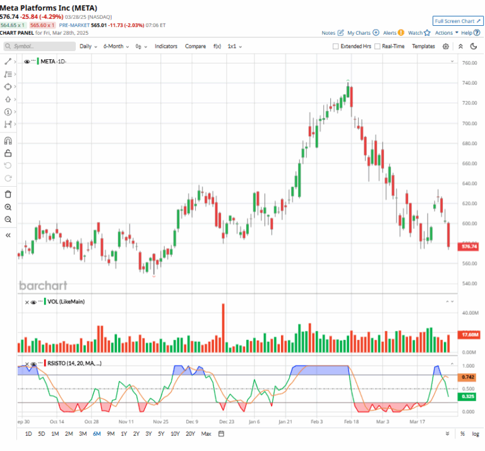
Task: Select the trend line drawing tool
Action: point(8,62)
